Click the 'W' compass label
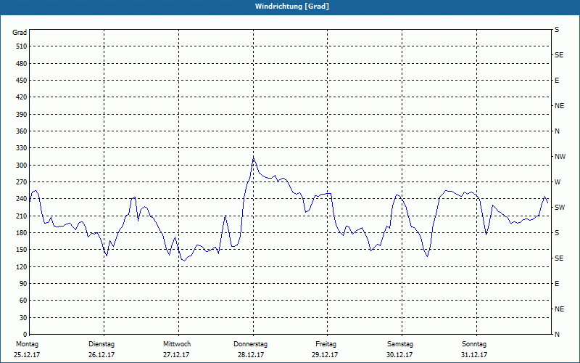The width and height of the screenshot is (580, 363). pyautogui.click(x=558, y=182)
